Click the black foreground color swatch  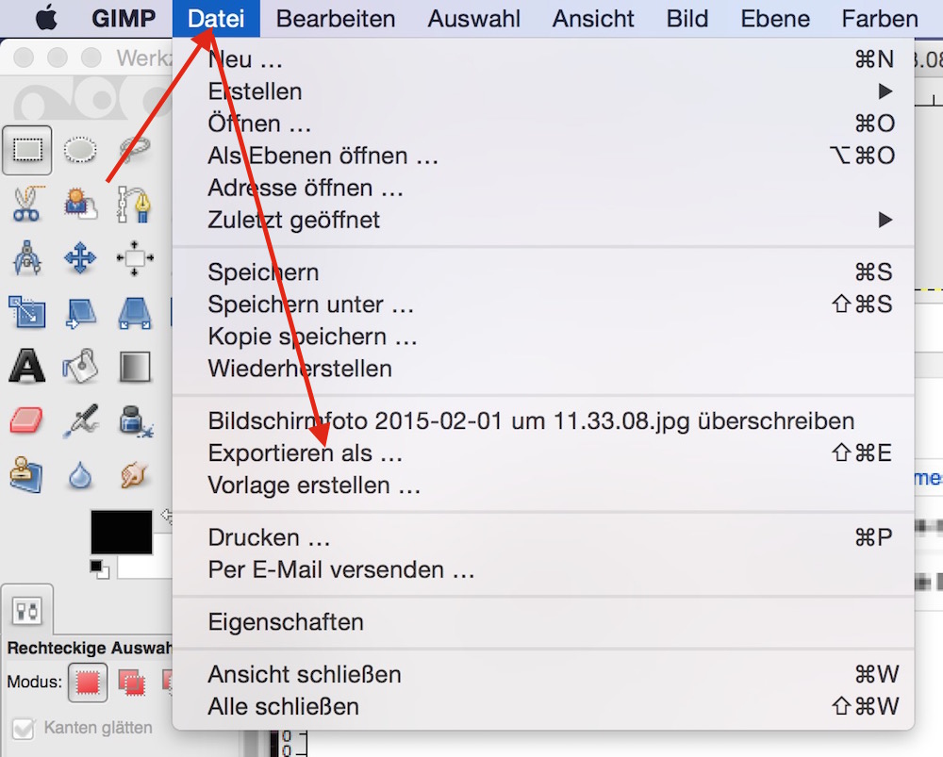[121, 532]
